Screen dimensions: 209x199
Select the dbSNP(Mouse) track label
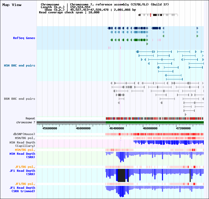click(24, 134)
